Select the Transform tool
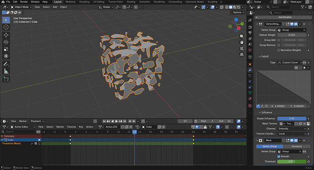 6,56
